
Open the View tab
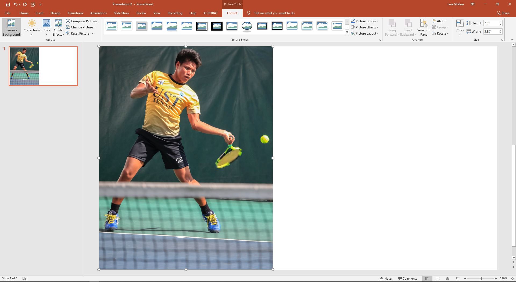pyautogui.click(x=157, y=13)
